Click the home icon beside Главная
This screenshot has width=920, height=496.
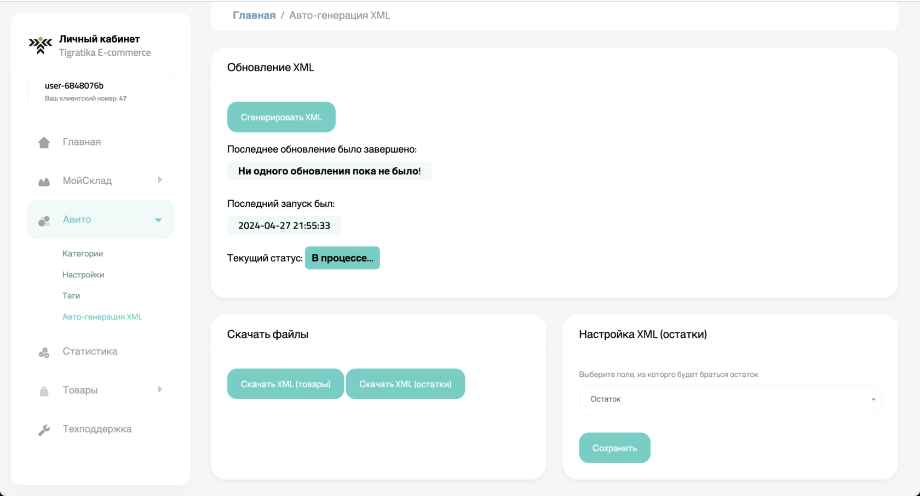coord(44,142)
